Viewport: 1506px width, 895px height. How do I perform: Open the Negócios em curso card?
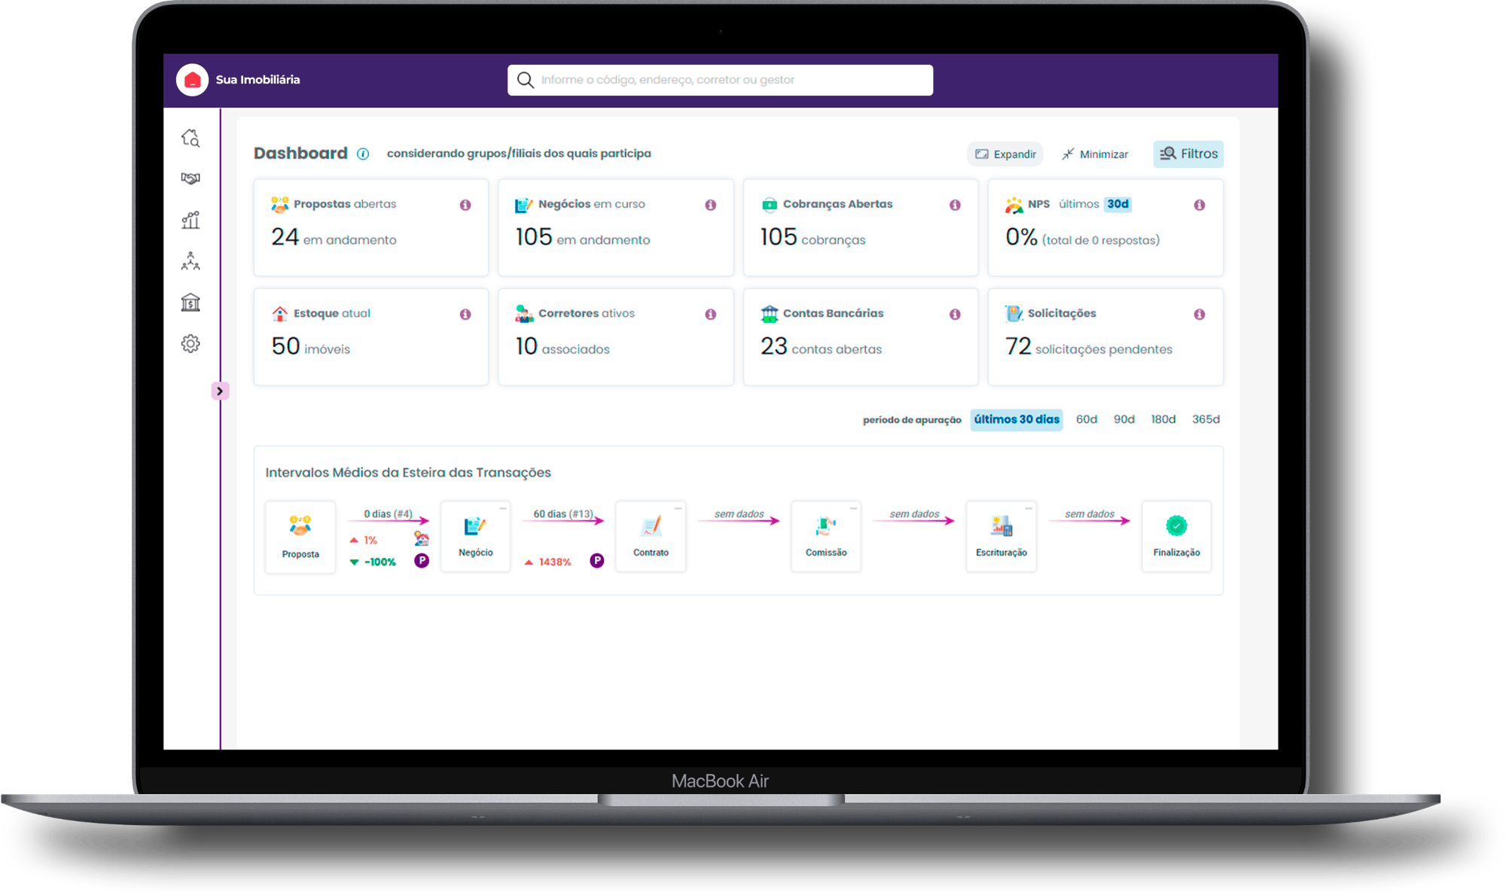tap(616, 227)
